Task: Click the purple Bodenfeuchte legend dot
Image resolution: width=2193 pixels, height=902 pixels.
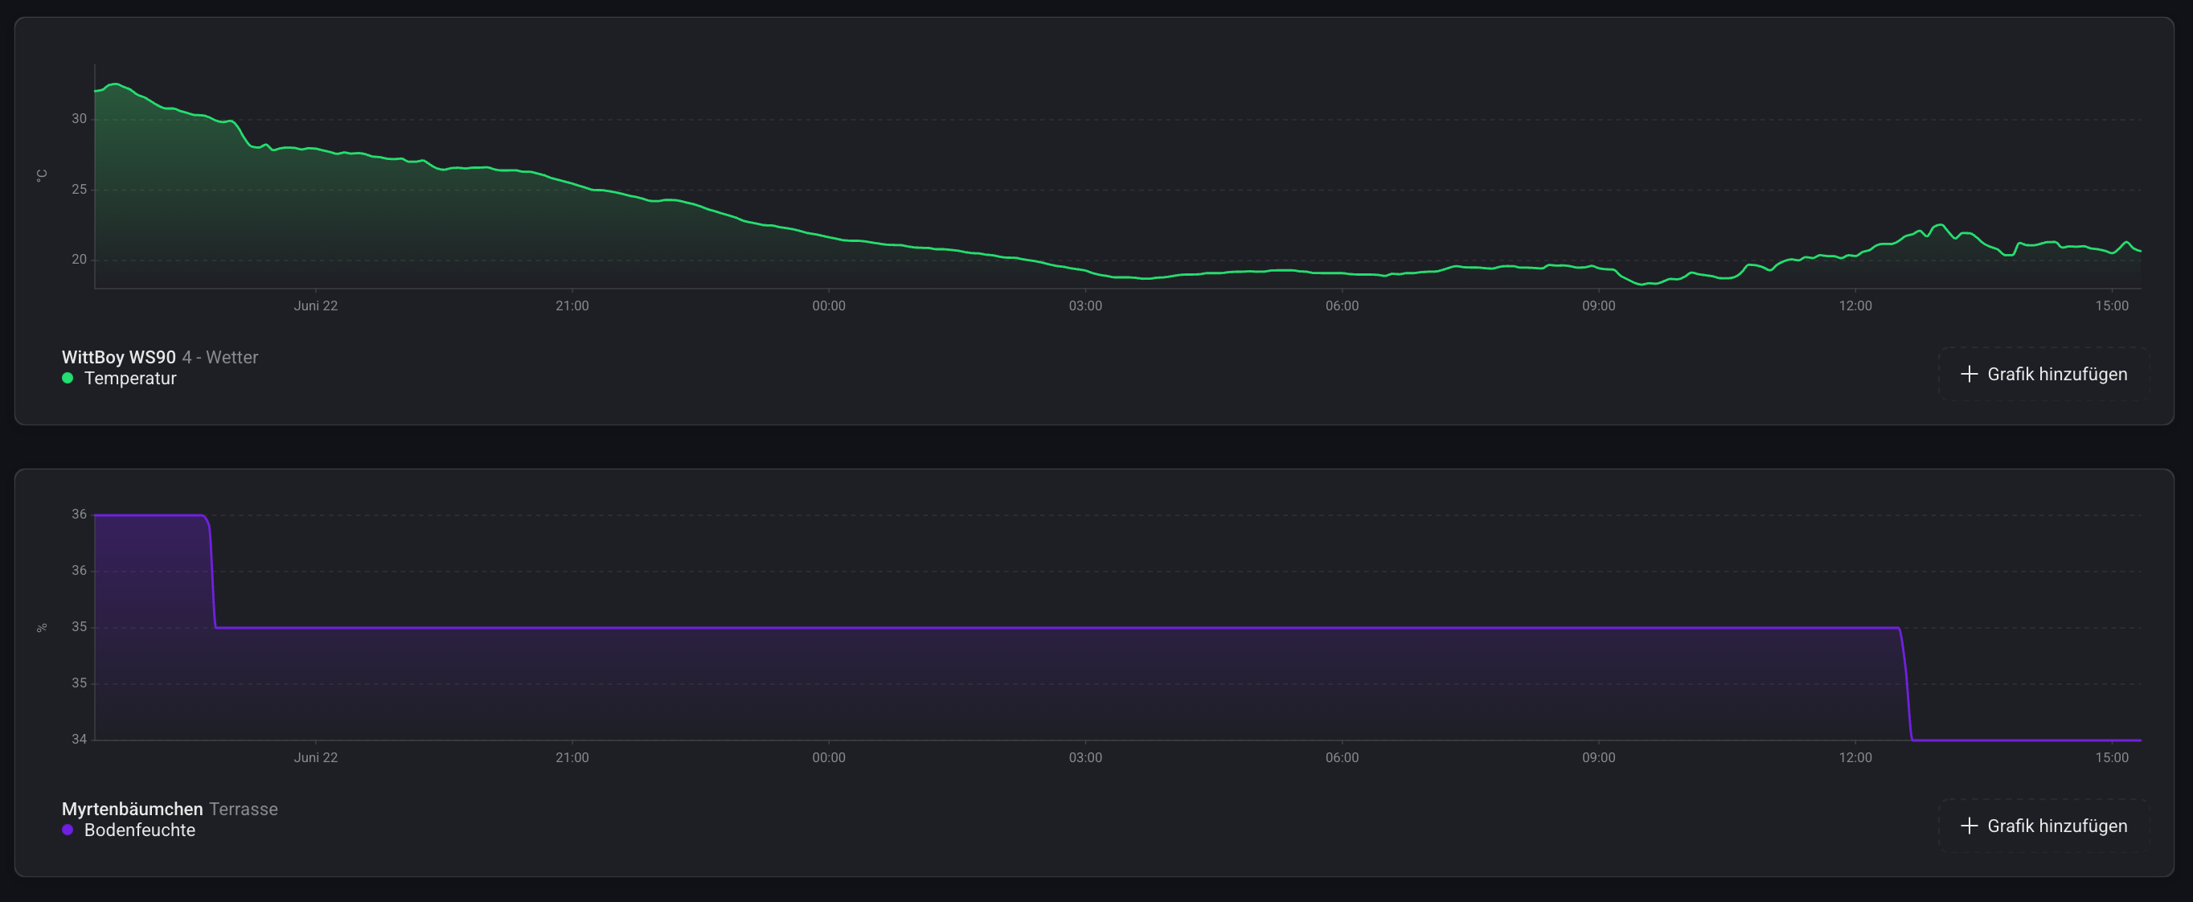Action: point(68,830)
